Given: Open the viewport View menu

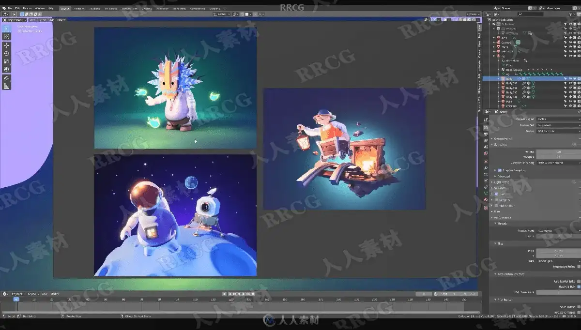Looking at the screenshot, I should pyautogui.click(x=32, y=20).
